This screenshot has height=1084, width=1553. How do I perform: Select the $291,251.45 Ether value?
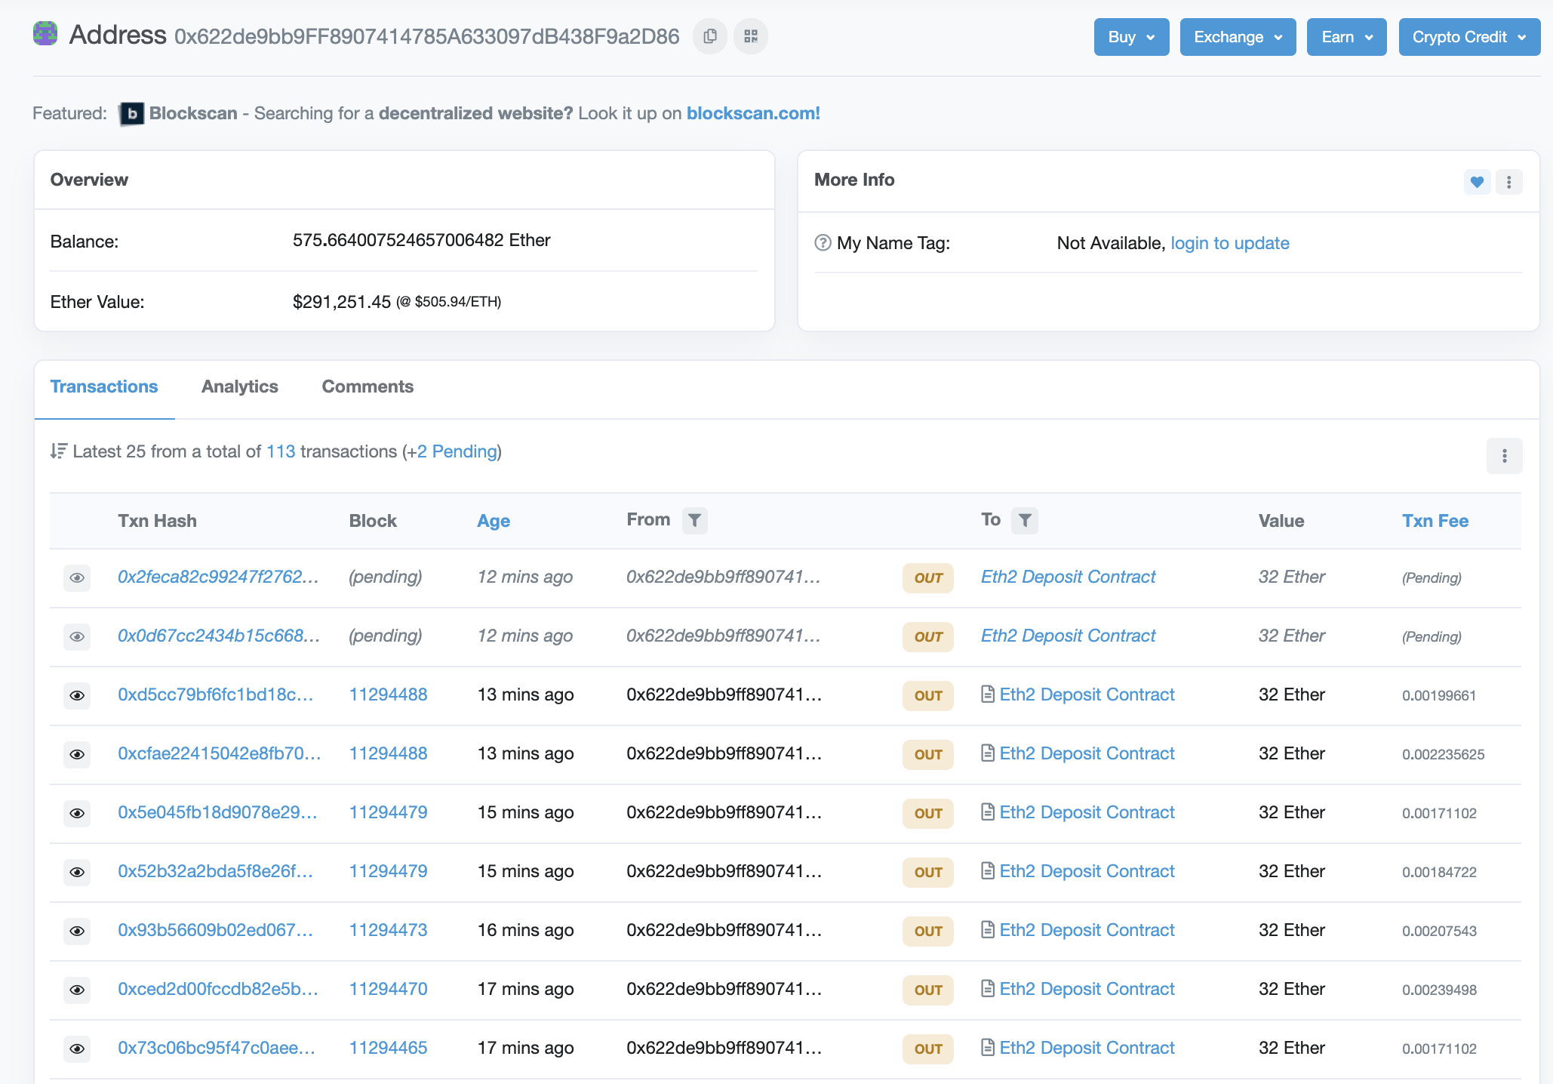pos(341,302)
